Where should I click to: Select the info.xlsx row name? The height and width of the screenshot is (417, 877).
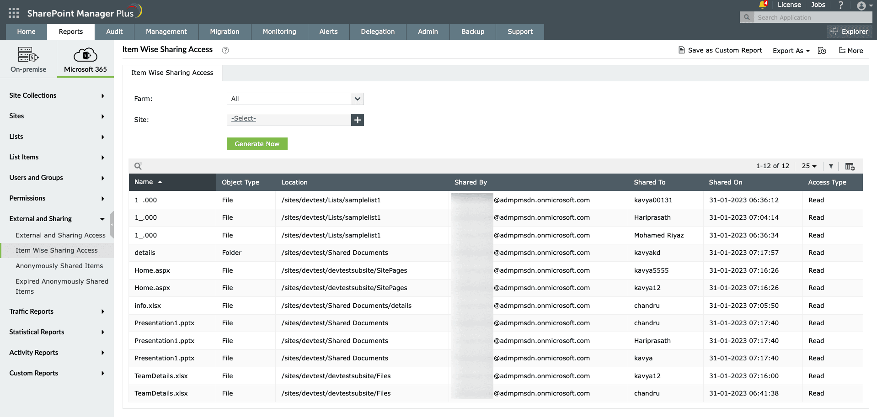pyautogui.click(x=148, y=306)
